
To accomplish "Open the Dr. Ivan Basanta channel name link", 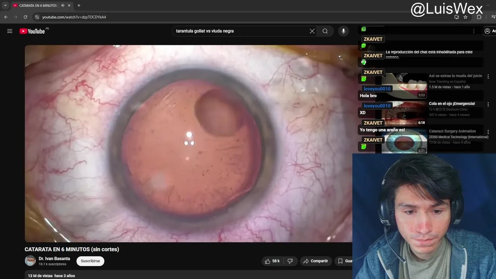I will click(54, 258).
